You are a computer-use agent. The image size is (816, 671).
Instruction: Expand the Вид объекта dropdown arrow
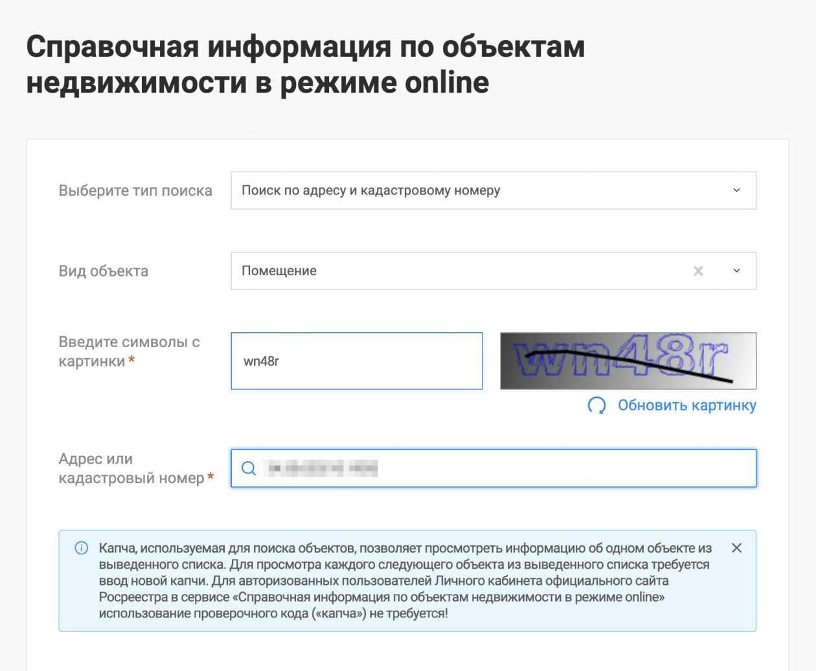pyautogui.click(x=736, y=271)
